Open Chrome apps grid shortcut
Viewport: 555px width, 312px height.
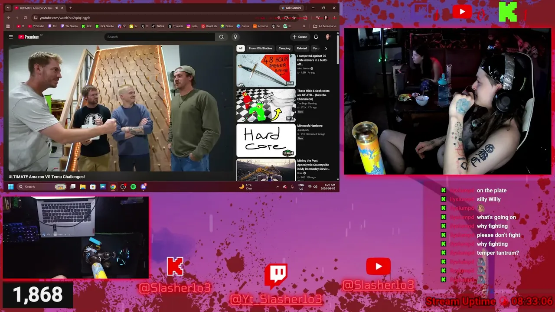[x=8, y=26]
